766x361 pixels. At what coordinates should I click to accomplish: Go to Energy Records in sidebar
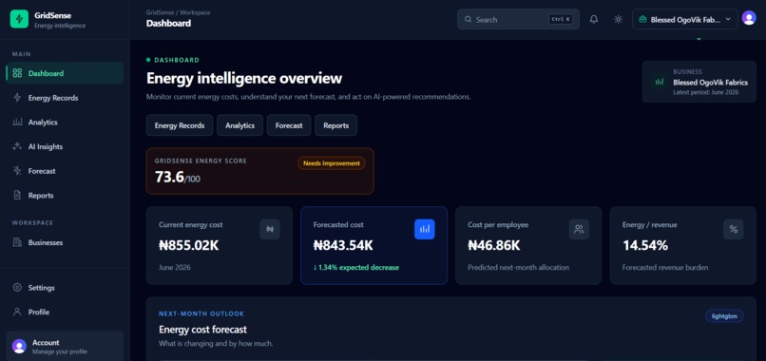[x=65, y=98]
